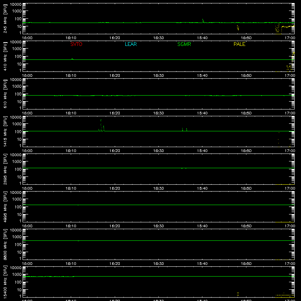Click the cyan LEAR station label
Image resolution: width=301 pixels, height=301 pixels.
coord(131,44)
